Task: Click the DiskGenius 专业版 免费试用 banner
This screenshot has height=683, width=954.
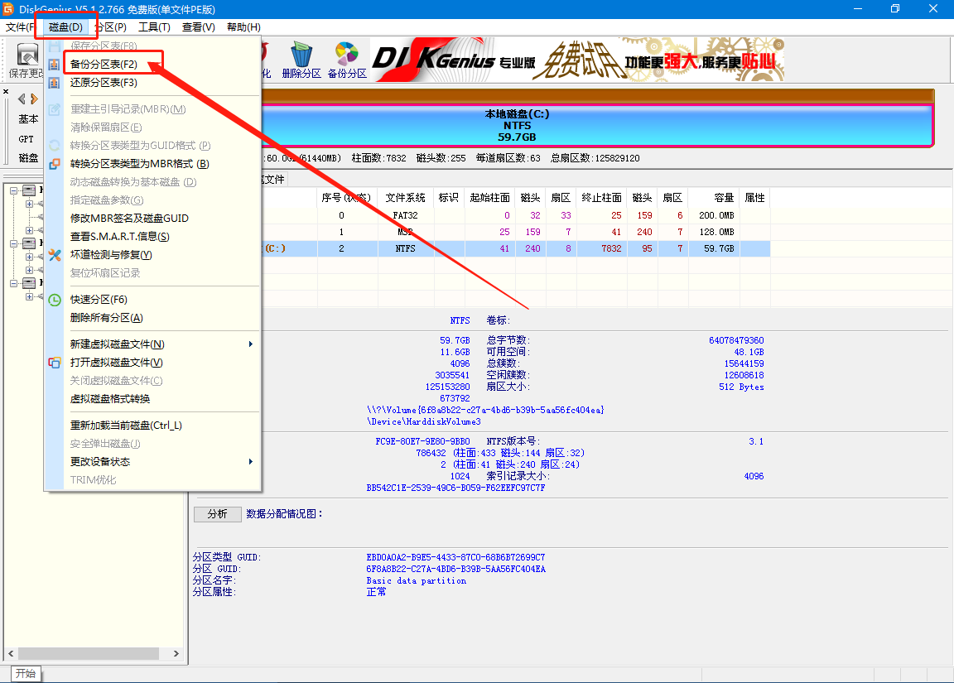Action: (x=578, y=60)
